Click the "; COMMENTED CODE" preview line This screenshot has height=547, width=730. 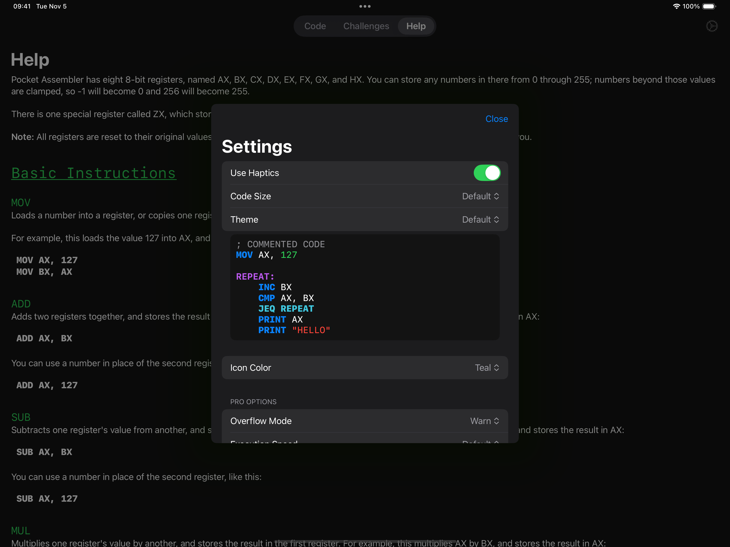(x=281, y=244)
